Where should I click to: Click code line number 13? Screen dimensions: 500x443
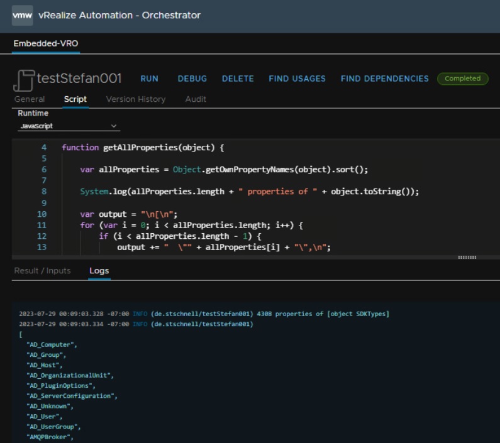coord(42,248)
